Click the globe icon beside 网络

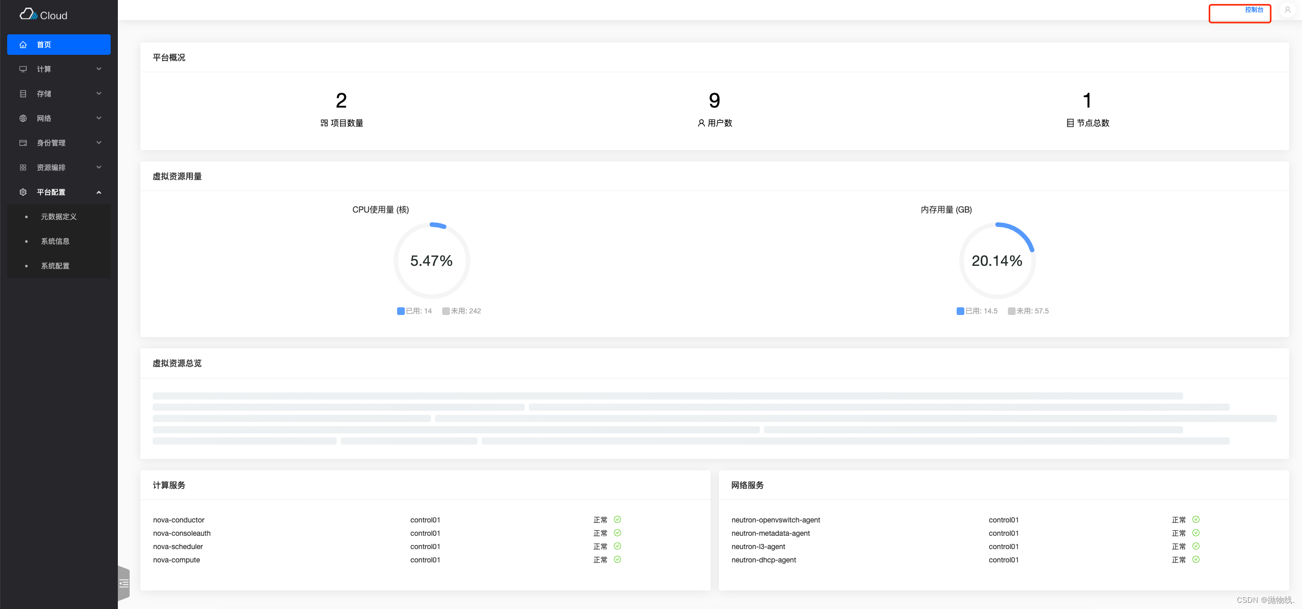click(x=23, y=118)
